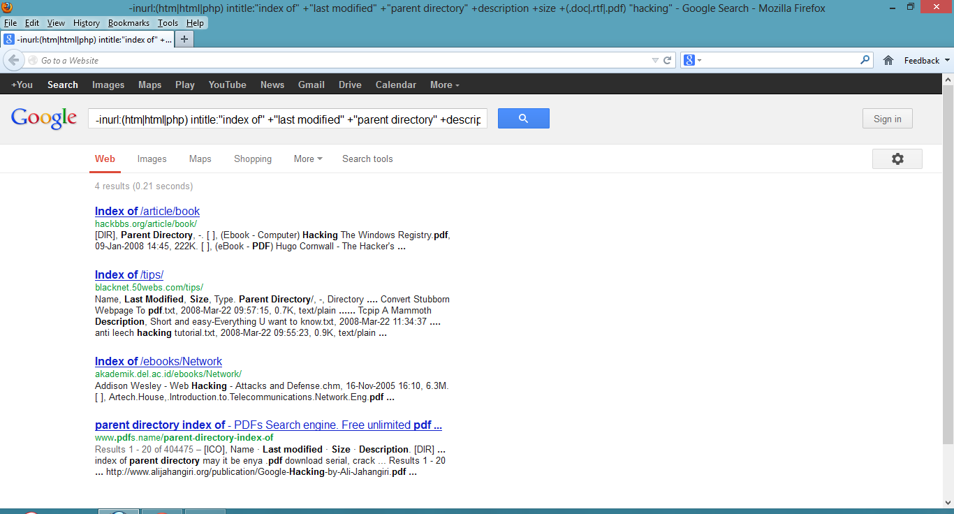Click the magnifier in the Firefox search box
954x514 pixels.
pyautogui.click(x=866, y=60)
